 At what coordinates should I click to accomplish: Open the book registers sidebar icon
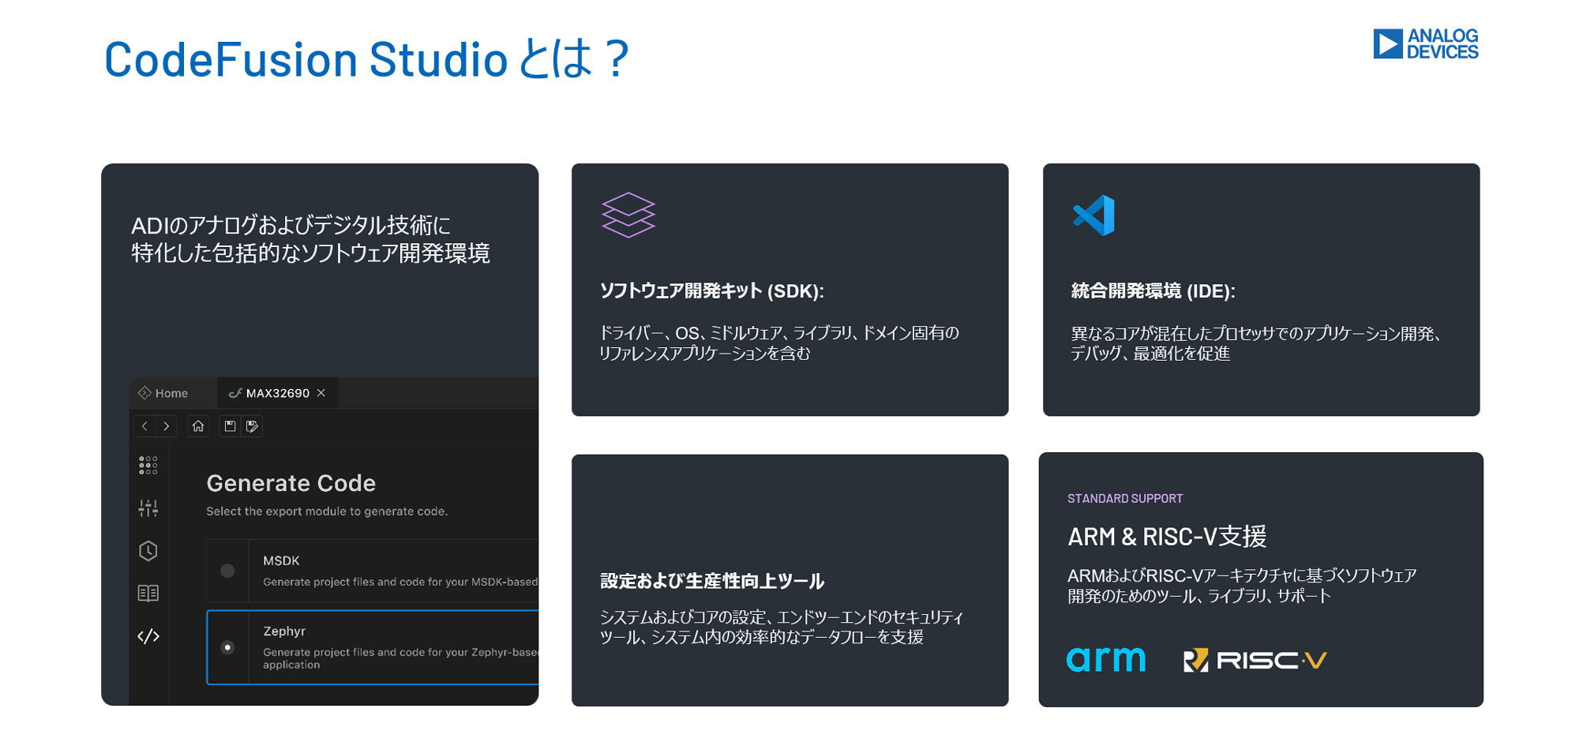[148, 593]
